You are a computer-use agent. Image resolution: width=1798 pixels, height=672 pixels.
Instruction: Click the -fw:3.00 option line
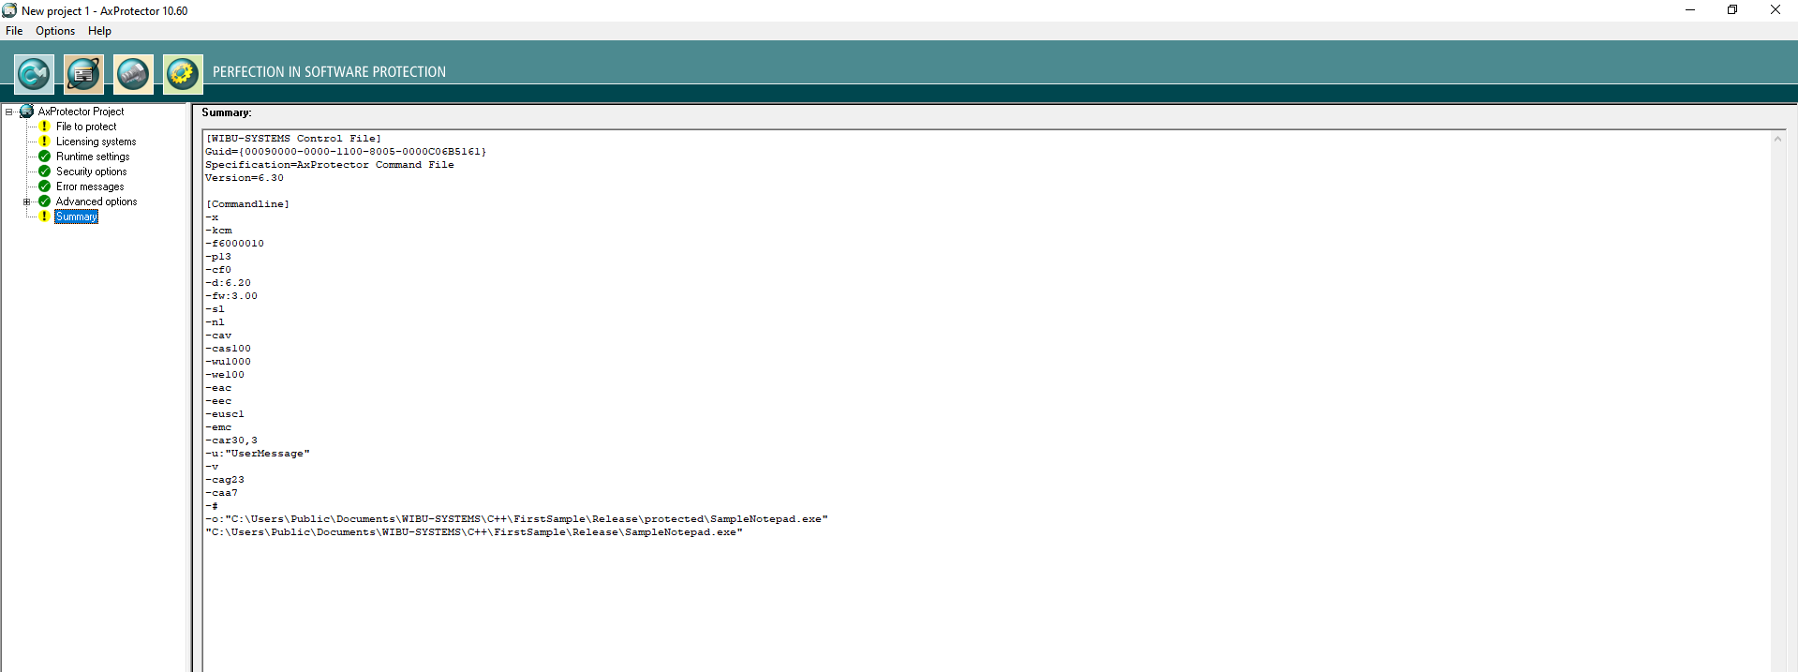click(231, 296)
